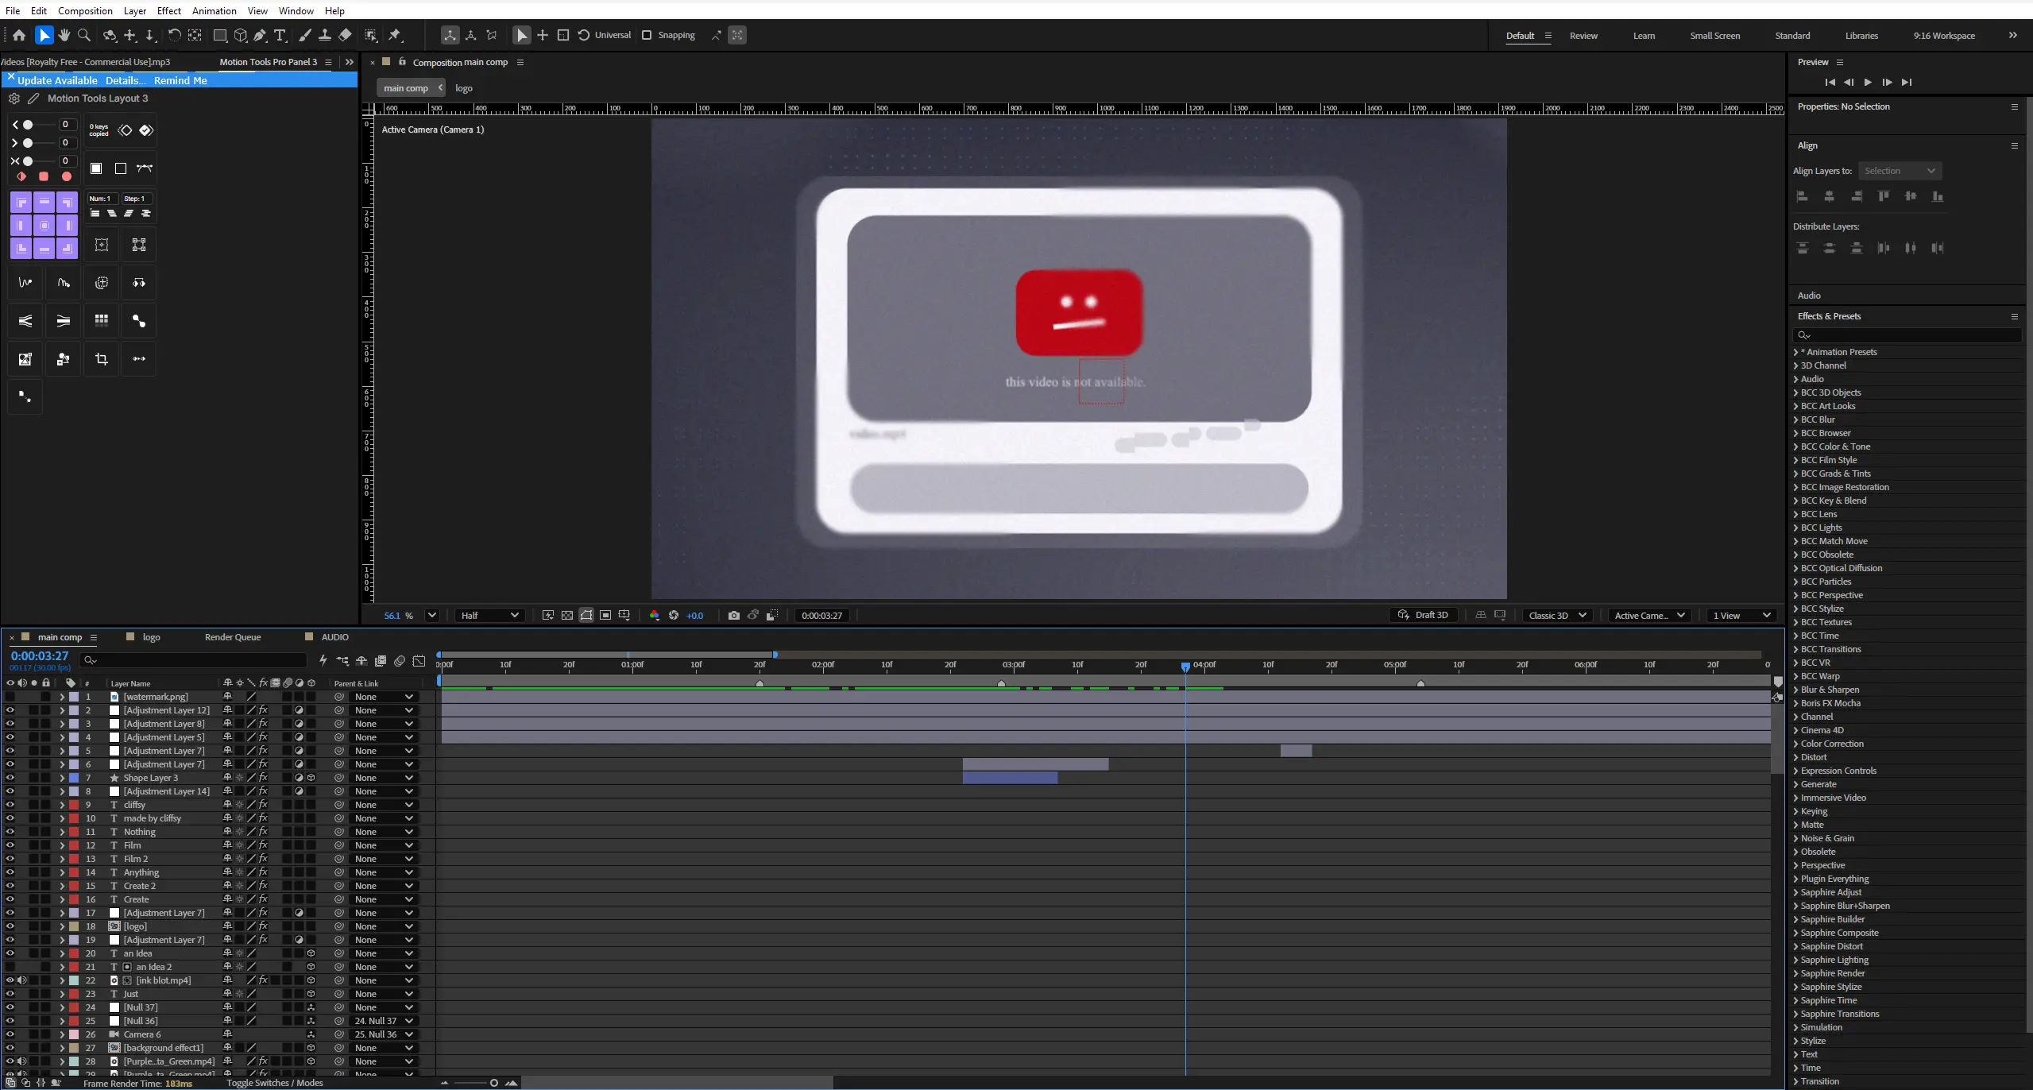Step to next frame in Preview panel
The image size is (2033, 1090).
tap(1887, 83)
